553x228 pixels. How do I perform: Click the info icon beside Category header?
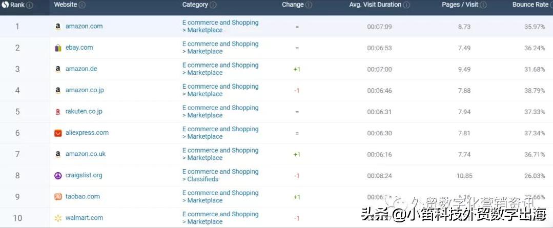pos(213,5)
